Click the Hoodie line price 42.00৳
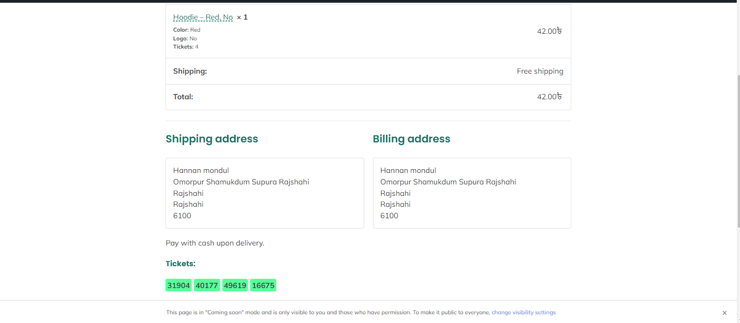740x323 pixels. (549, 31)
